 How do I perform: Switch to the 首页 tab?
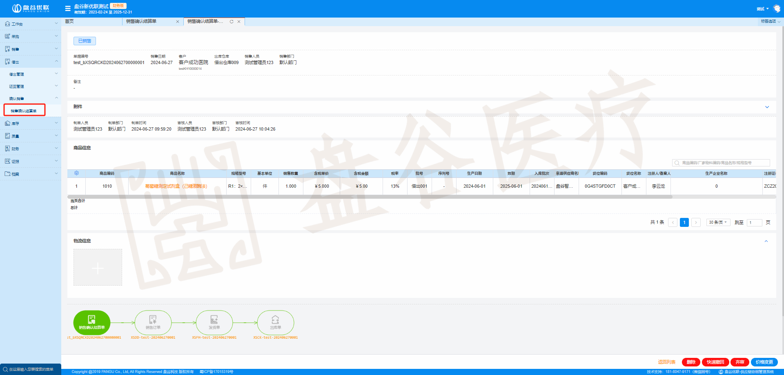(69, 21)
